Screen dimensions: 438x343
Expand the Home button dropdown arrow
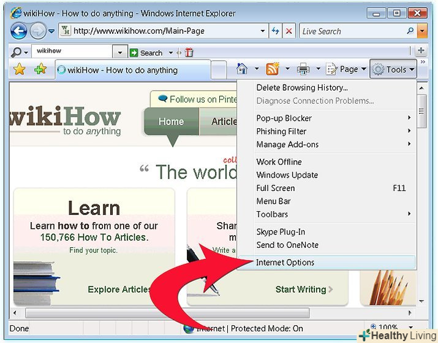pos(257,69)
